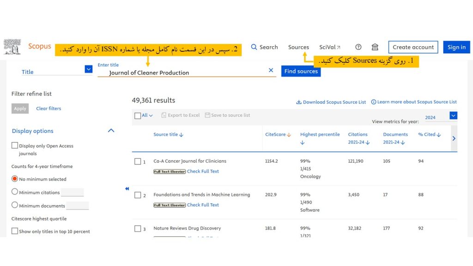Viewport: 473px width, 266px height.
Task: Click the Minimum documents value field
Action: tap(78, 206)
